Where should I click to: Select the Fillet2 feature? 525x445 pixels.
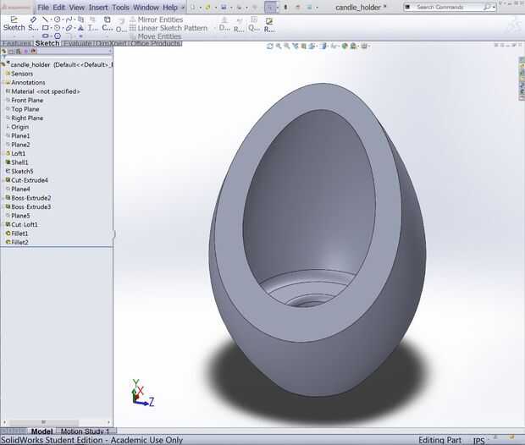coord(19,243)
